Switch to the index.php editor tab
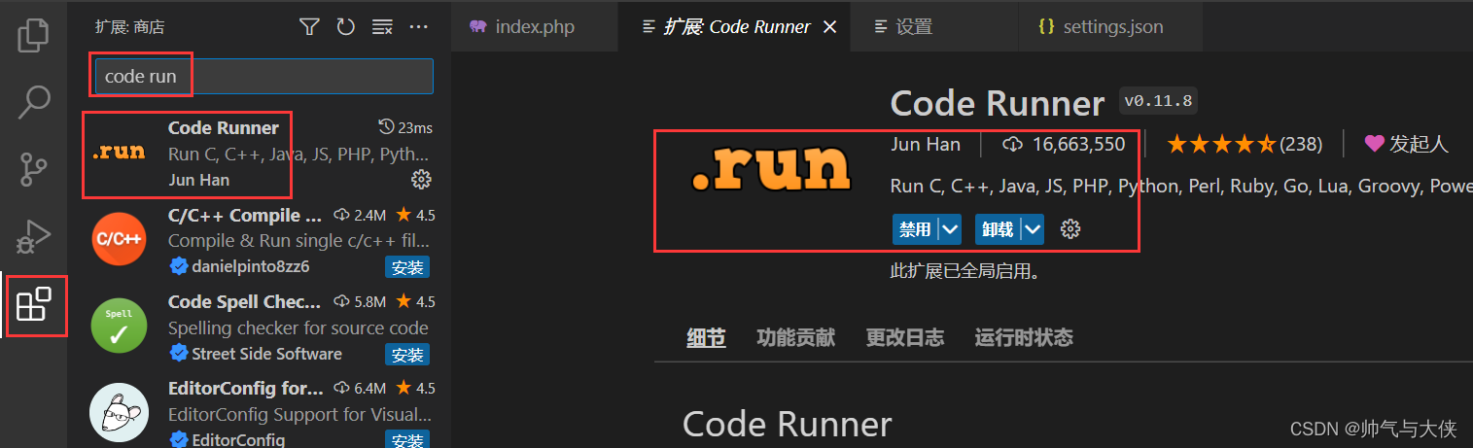This screenshot has height=448, width=1473. 534,26
